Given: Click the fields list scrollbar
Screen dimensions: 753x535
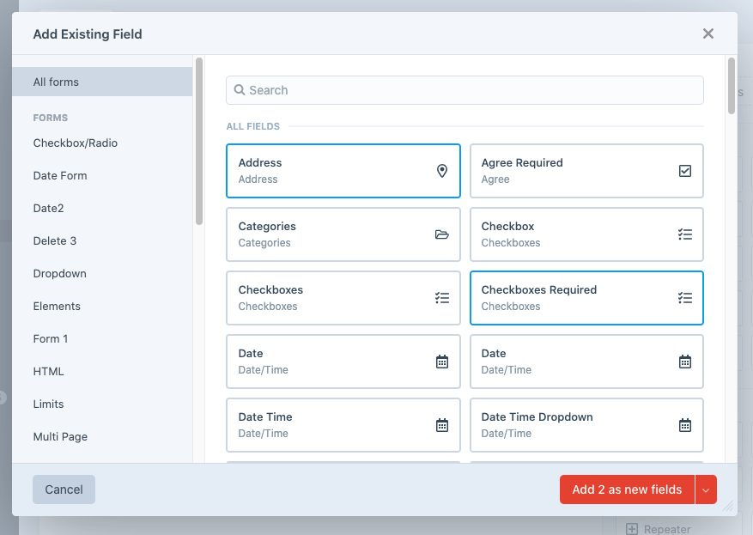Looking at the screenshot, I should (732, 86).
